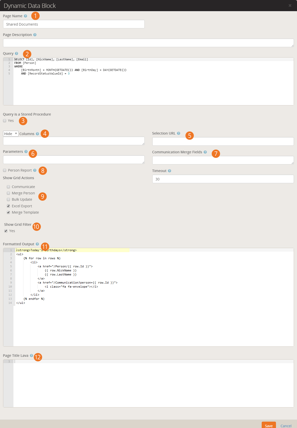Click 'FROM [Person]' line in query
The image size is (297, 428).
pyautogui.click(x=25, y=63)
